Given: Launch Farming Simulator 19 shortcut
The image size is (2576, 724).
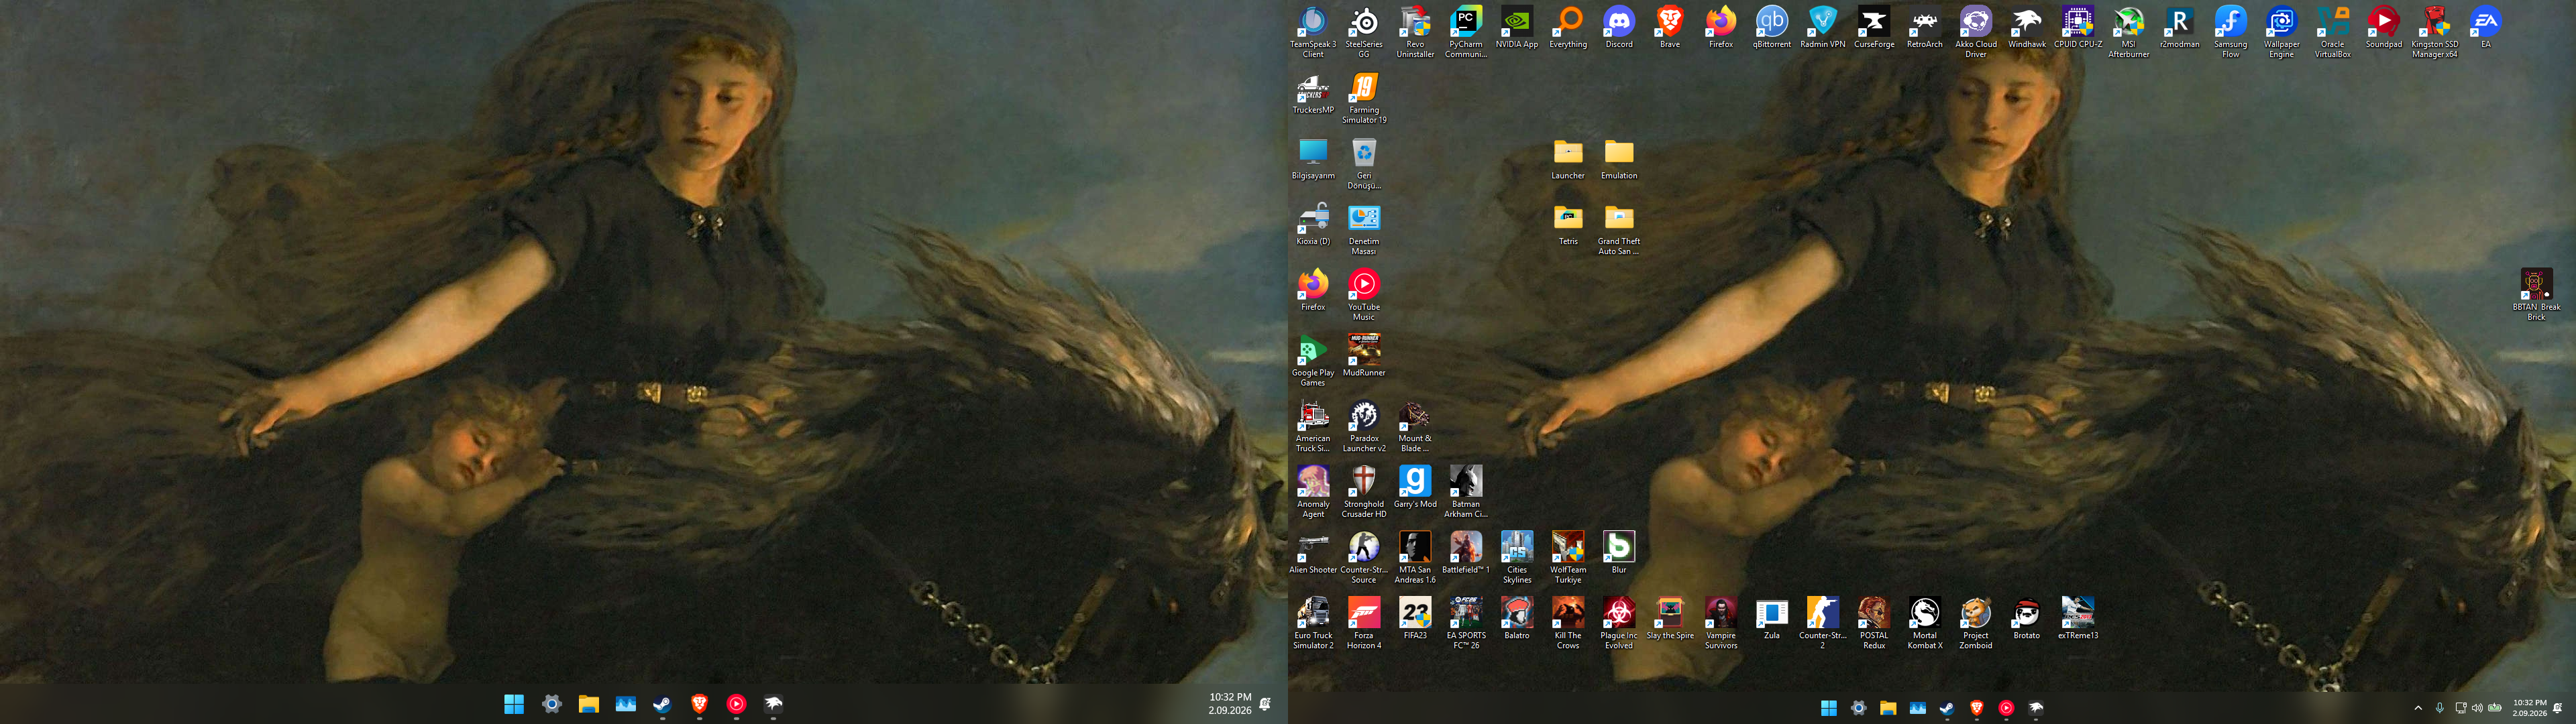Looking at the screenshot, I should click(x=1364, y=98).
